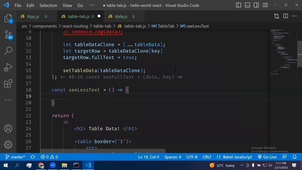Open the Edit menu

coord(30,5)
